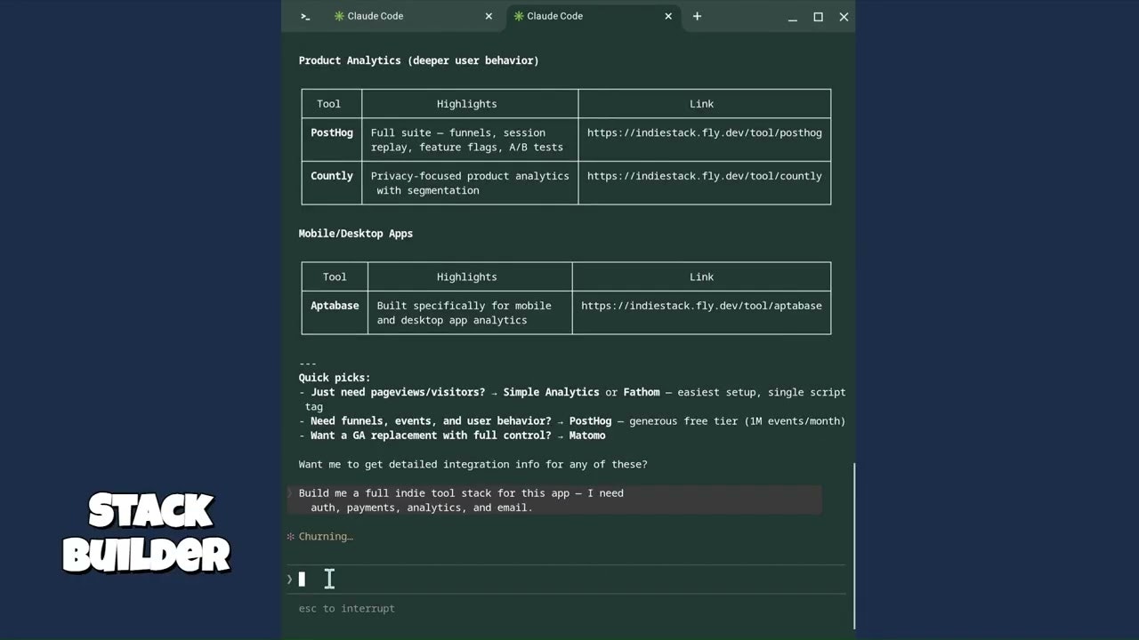This screenshot has height=640, width=1139.
Task: Open the Aptabase tool link
Action: tap(701, 306)
